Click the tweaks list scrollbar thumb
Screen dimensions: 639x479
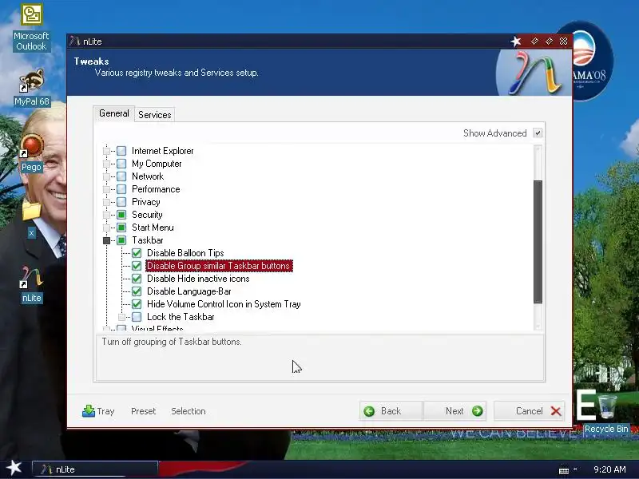pos(538,242)
